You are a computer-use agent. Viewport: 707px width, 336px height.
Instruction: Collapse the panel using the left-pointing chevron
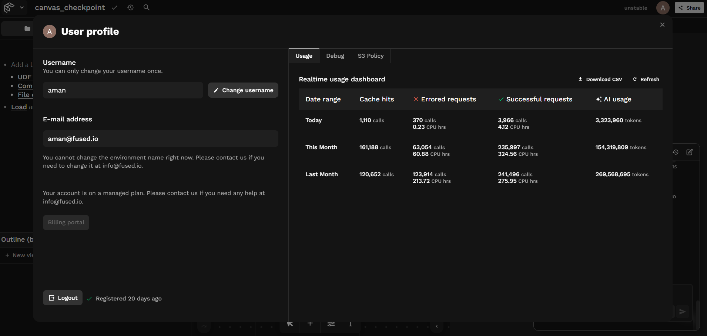pyautogui.click(x=437, y=326)
